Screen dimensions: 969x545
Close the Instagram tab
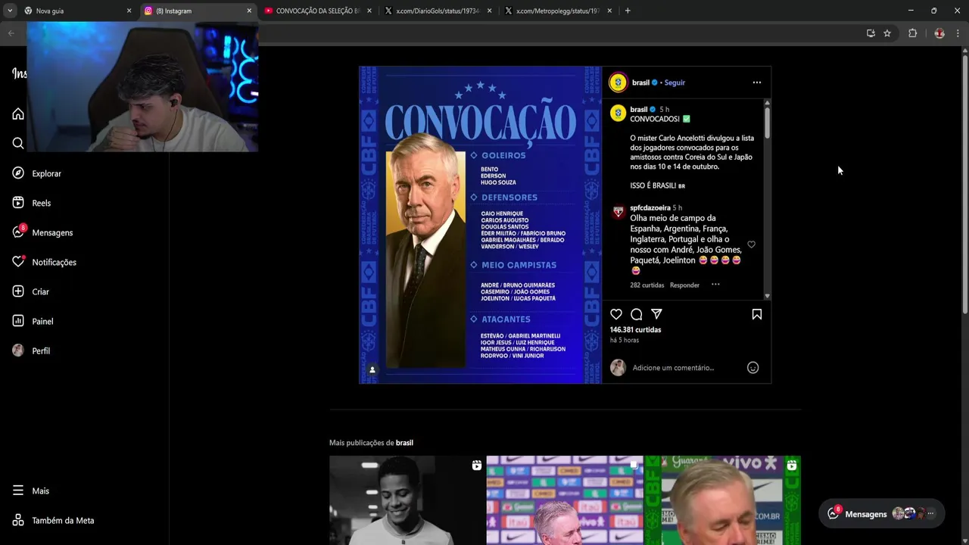[249, 11]
